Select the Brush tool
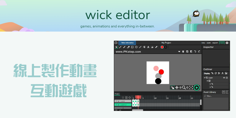The image size is (236, 118). 120,47
